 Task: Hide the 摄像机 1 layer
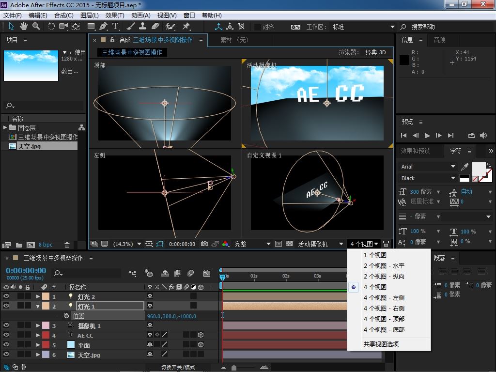click(x=6, y=325)
